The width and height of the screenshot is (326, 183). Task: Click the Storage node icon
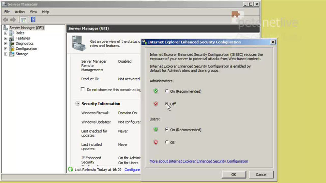click(x=12, y=54)
